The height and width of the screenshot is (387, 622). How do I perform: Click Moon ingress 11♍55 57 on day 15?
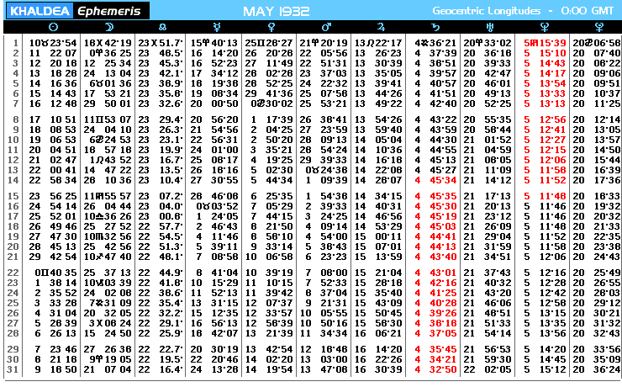coord(108,196)
